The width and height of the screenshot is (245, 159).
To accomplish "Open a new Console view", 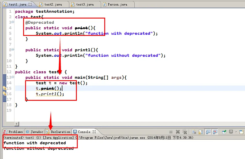I will point(242,132).
